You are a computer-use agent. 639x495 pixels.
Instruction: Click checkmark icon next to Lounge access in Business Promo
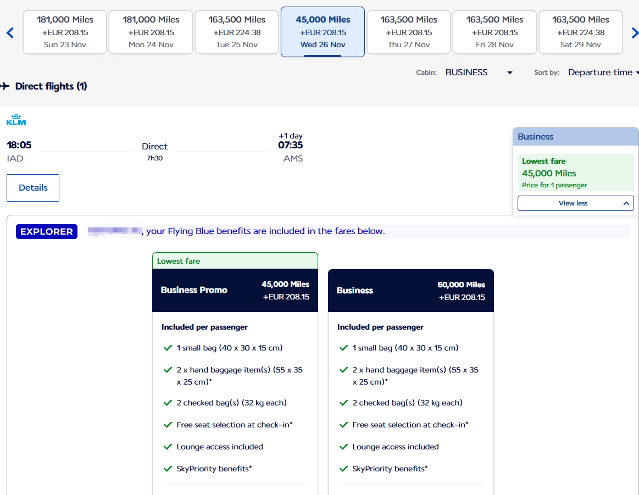point(168,447)
